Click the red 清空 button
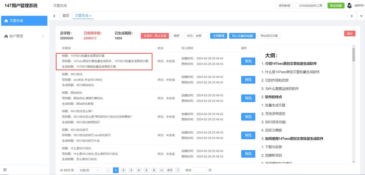 tap(350, 33)
